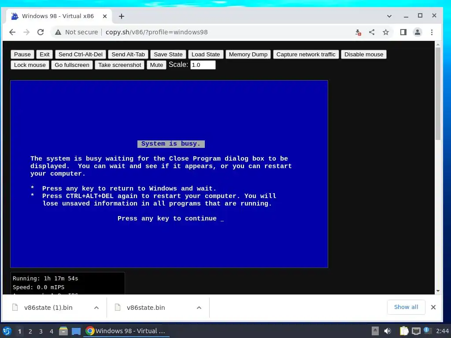The image size is (451, 338).
Task: Click Chrome Windows 98 taskbar entry
Action: tap(126, 331)
